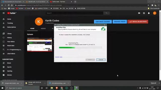Open the YouTube hamburger guide menu
Image resolution: width=161 pixels, height=90 pixels.
click(x=4, y=13)
